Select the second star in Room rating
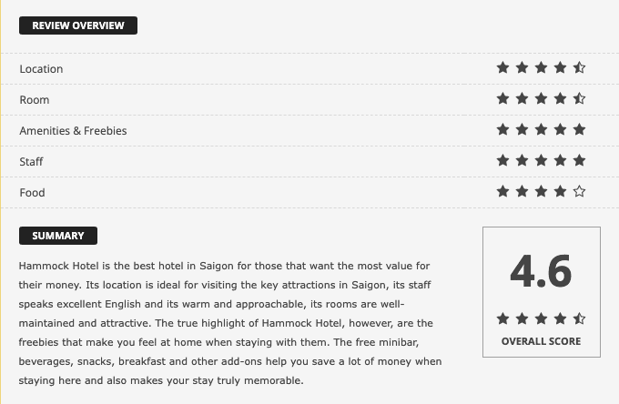The image size is (619, 404). (x=522, y=98)
